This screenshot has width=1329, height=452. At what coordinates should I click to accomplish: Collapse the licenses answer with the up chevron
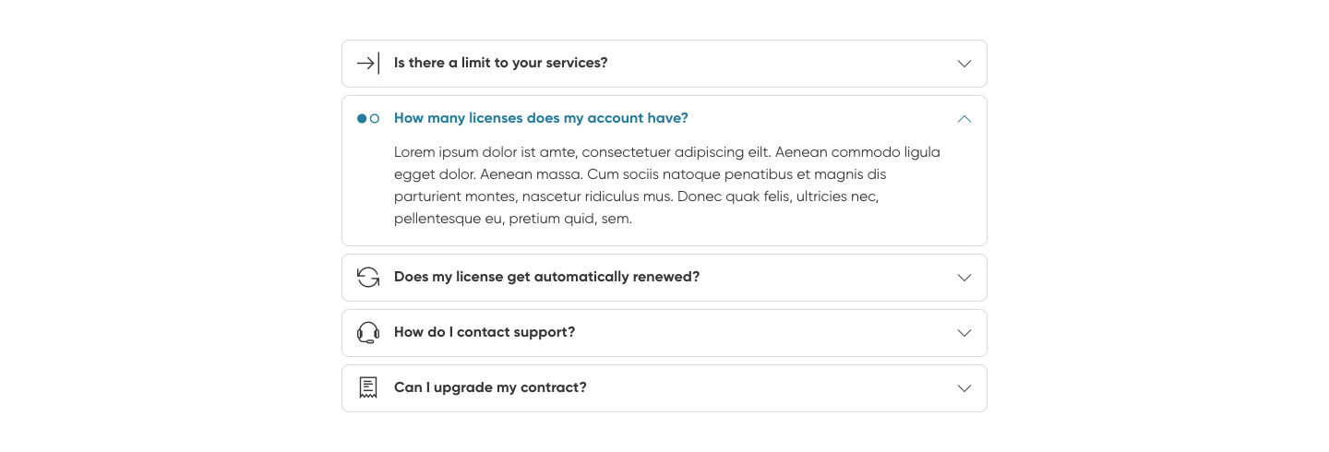[x=964, y=119]
